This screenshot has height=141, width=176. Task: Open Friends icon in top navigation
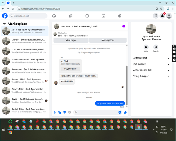70,16
